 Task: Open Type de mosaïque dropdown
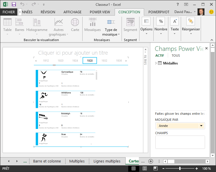(x=111, y=27)
